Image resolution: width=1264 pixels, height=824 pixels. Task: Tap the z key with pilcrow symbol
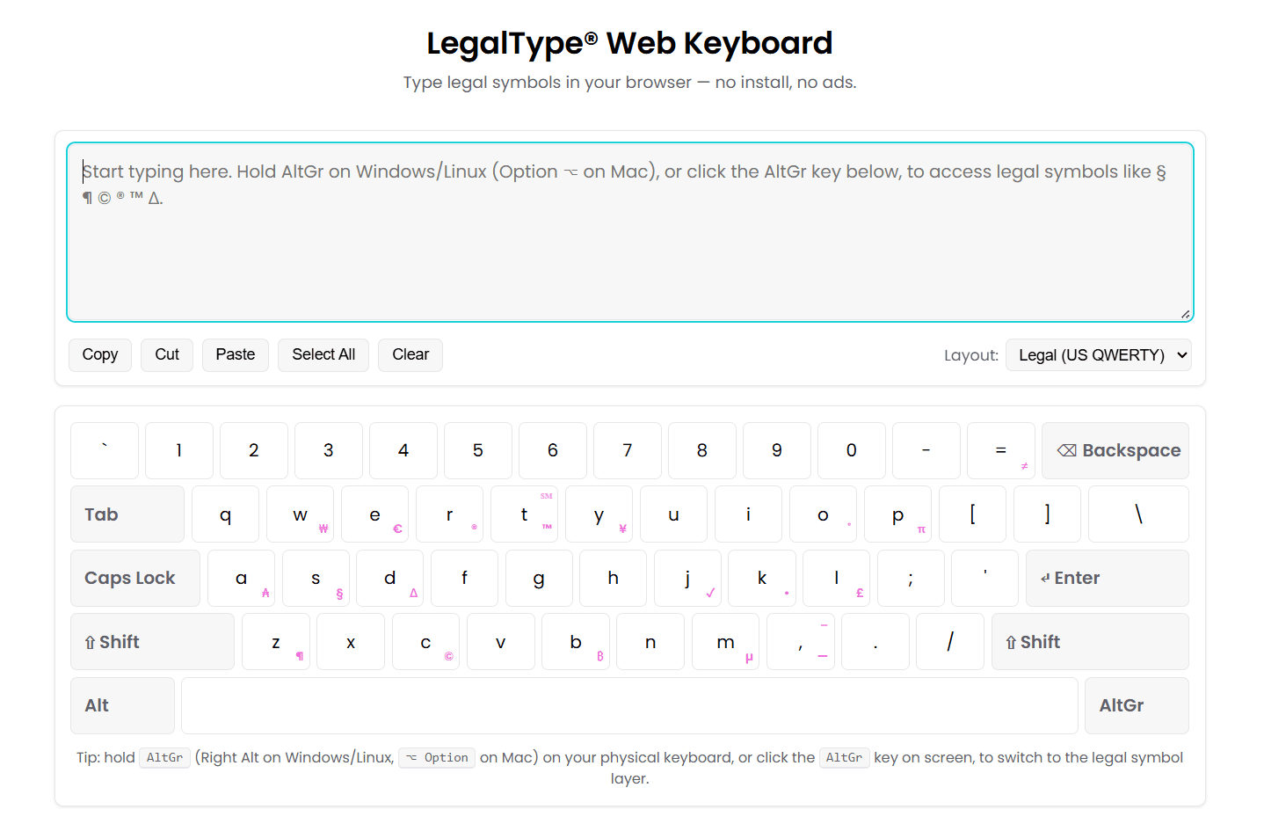(276, 642)
